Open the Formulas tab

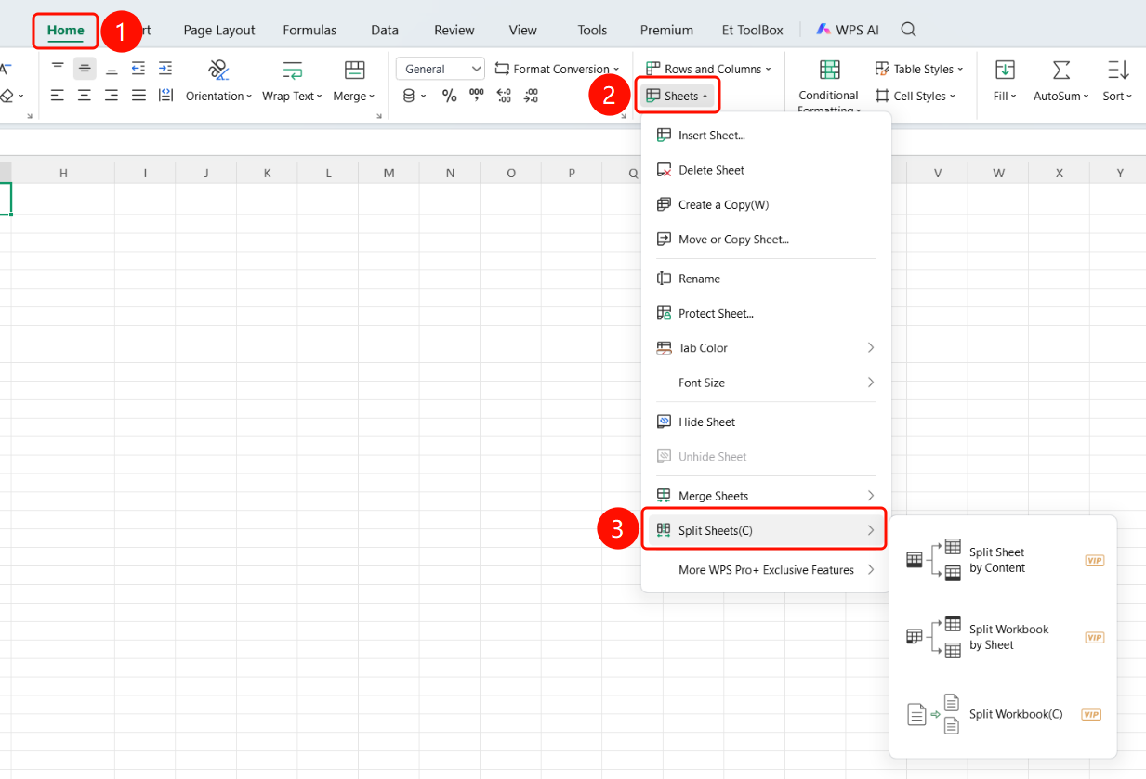pos(310,30)
